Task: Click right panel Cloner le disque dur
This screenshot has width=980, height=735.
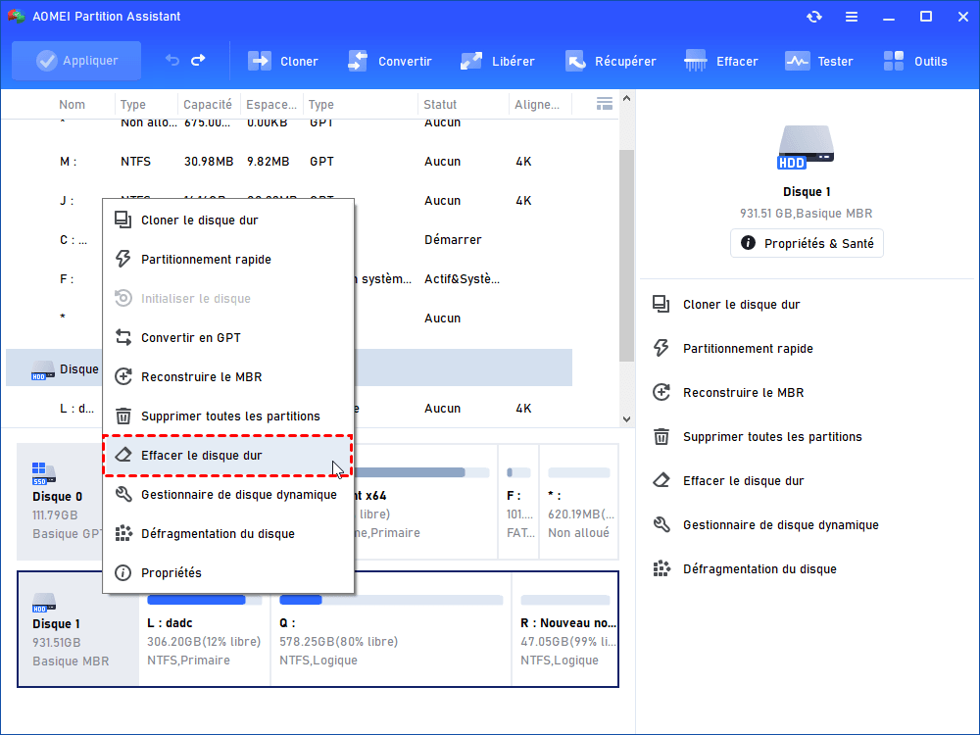Action: tap(741, 305)
